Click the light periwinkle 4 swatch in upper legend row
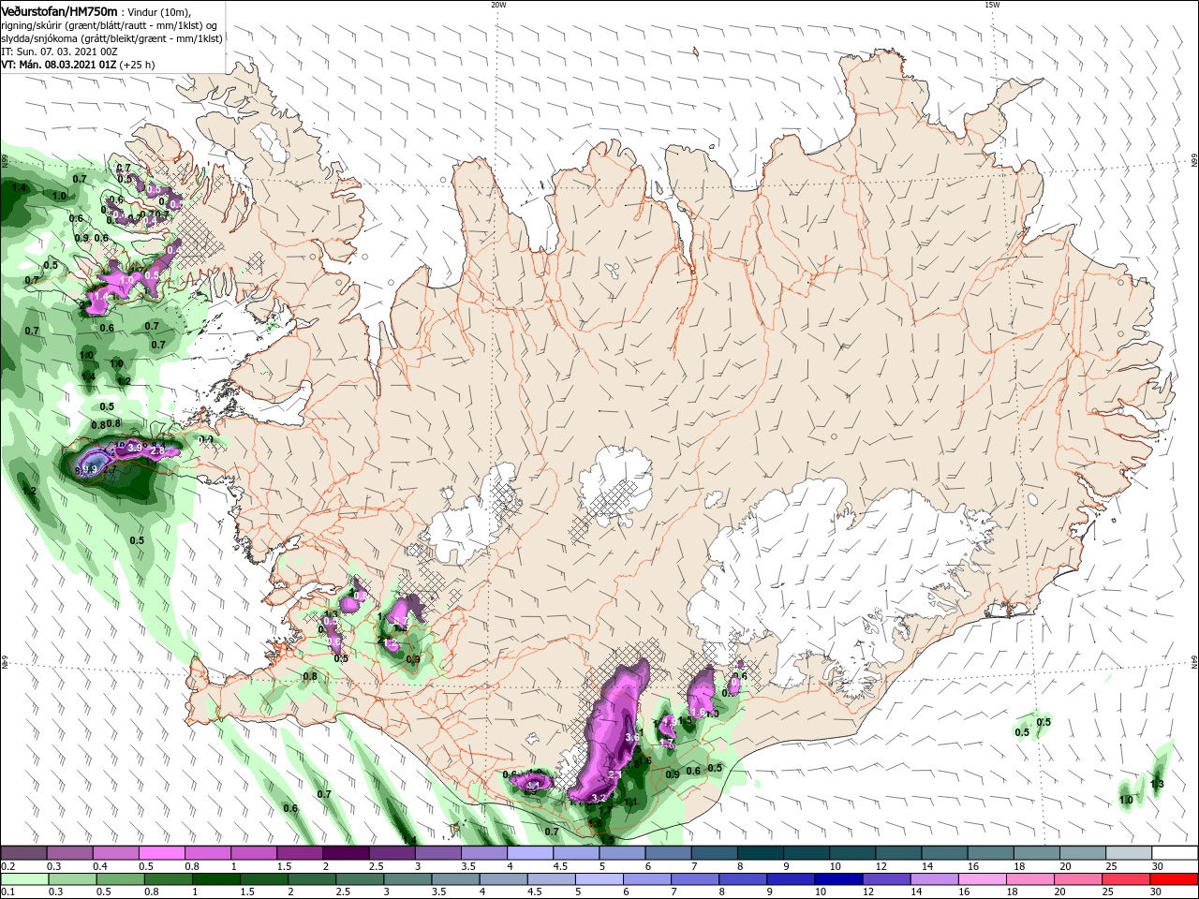 click(529, 853)
